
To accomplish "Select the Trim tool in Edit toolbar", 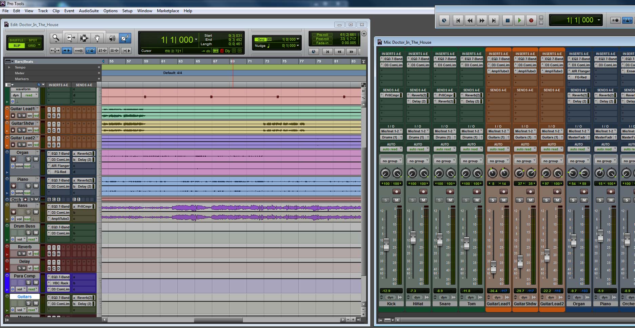I will point(70,38).
